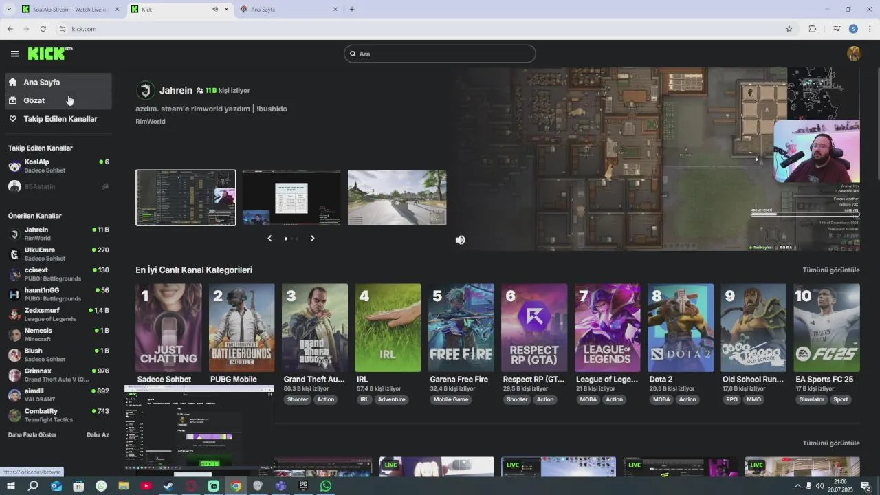880x495 pixels.
Task: Open Jahrein featured streamer name
Action: [x=176, y=90]
